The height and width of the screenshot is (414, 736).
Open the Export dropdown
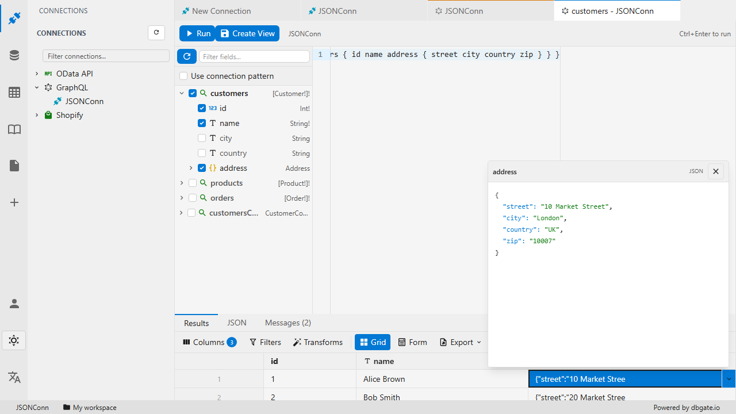461,342
